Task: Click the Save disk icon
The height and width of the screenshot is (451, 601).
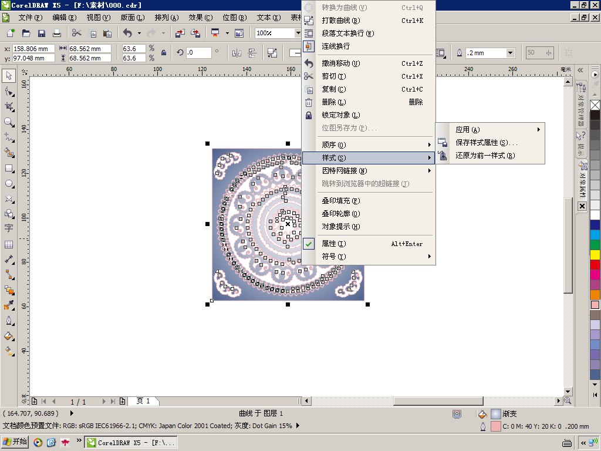Action: (42, 33)
